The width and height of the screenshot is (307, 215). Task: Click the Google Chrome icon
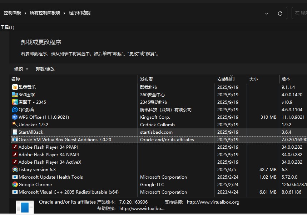point(15,185)
